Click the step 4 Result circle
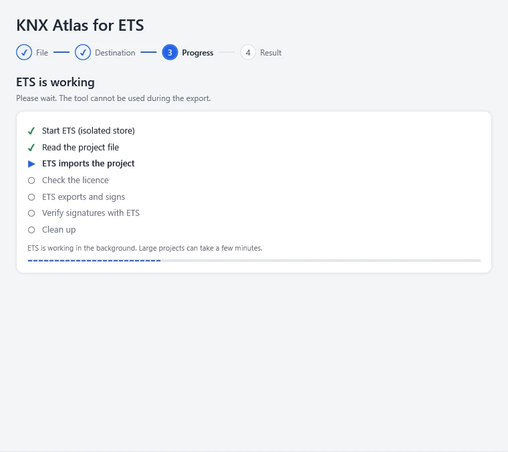The height and width of the screenshot is (452, 508). pyautogui.click(x=248, y=53)
